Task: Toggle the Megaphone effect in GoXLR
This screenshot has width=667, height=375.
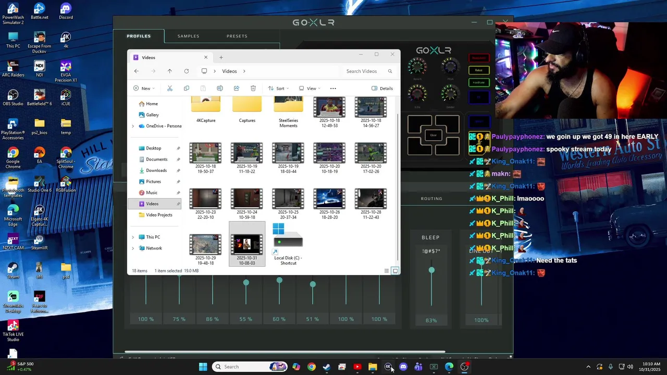Action: point(478,58)
